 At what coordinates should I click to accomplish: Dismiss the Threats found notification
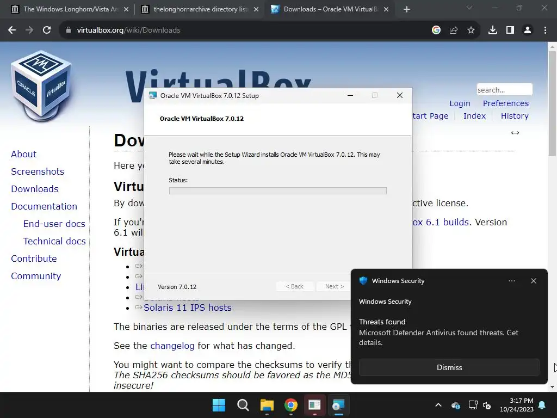449,367
